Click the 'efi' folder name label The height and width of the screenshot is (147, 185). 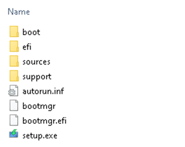click(x=27, y=47)
